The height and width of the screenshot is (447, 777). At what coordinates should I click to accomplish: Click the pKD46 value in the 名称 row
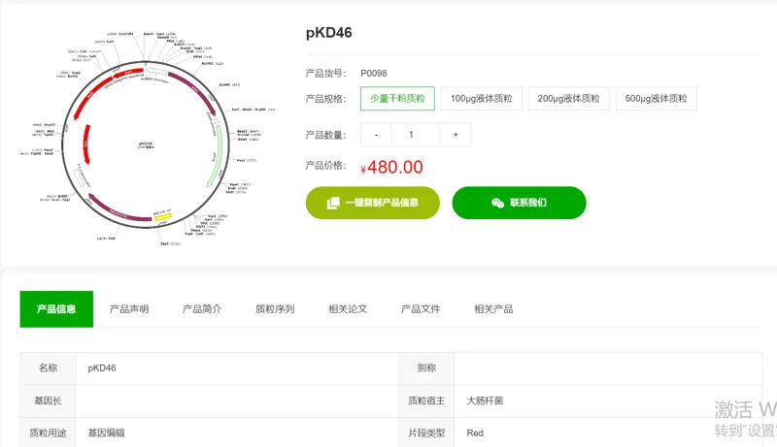102,367
